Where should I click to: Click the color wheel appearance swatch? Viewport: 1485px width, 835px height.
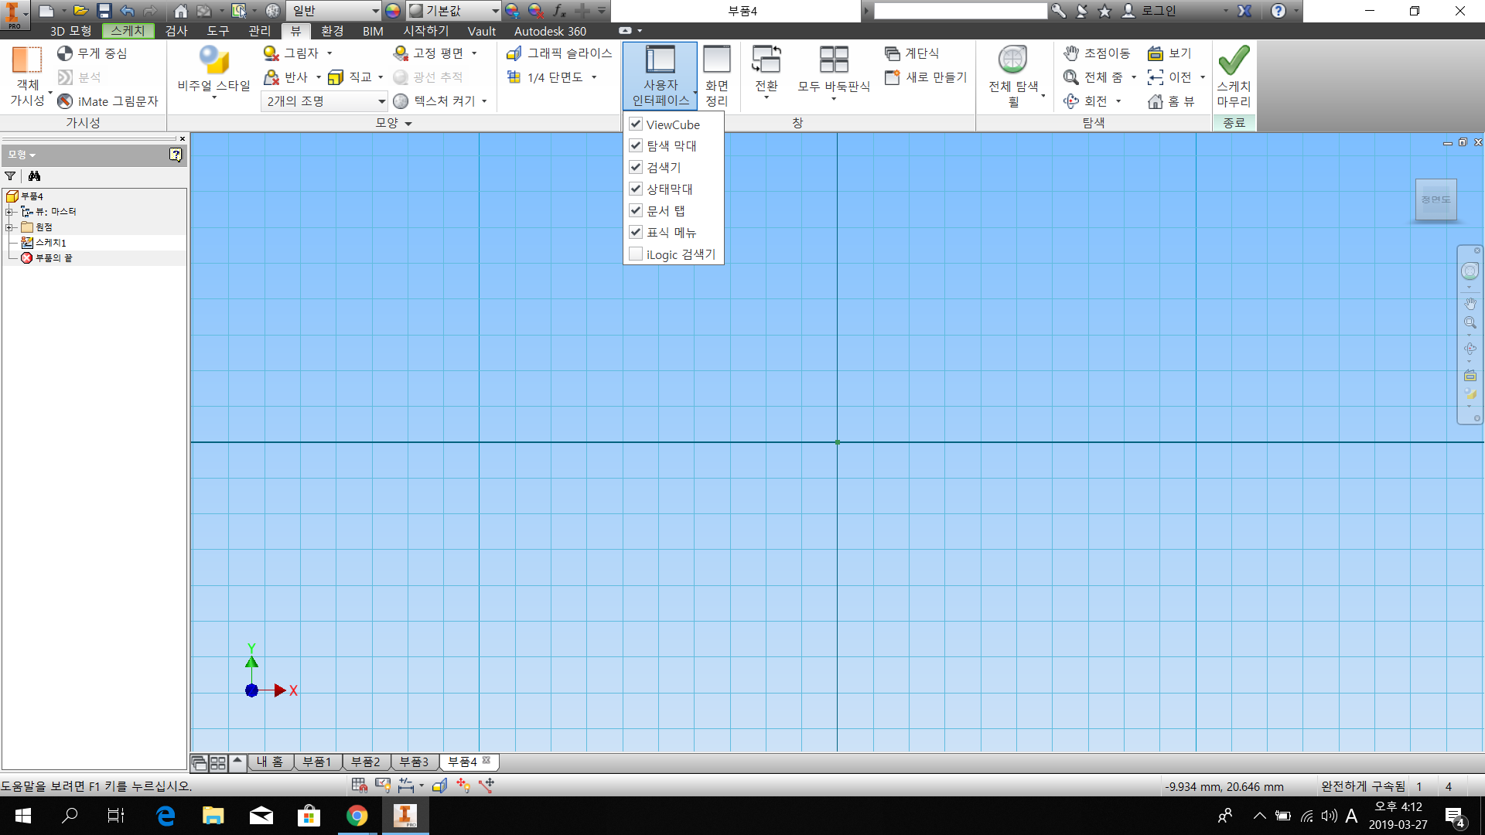(393, 11)
